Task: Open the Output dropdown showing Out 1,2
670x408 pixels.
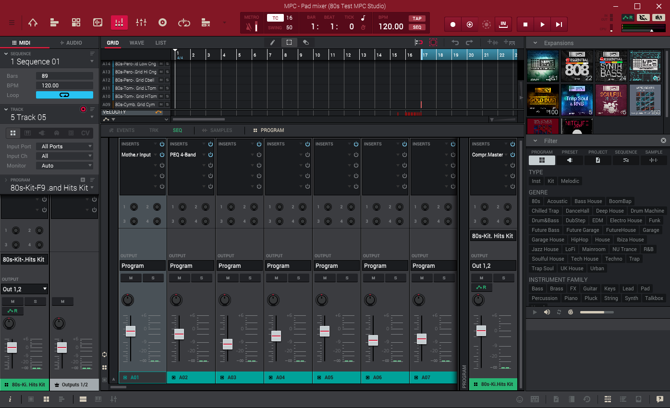Action: tap(24, 288)
